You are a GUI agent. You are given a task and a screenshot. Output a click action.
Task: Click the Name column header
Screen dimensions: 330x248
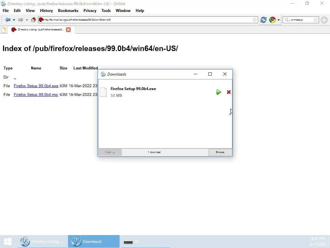(36, 68)
